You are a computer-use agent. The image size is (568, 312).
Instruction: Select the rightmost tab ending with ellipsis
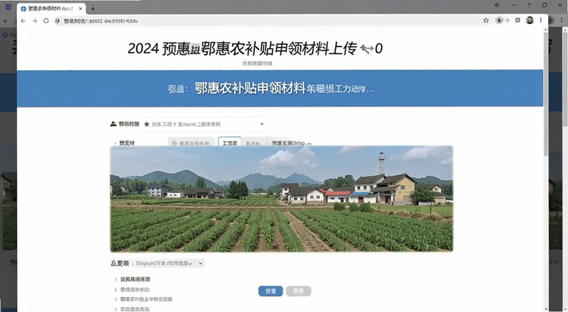pos(292,143)
